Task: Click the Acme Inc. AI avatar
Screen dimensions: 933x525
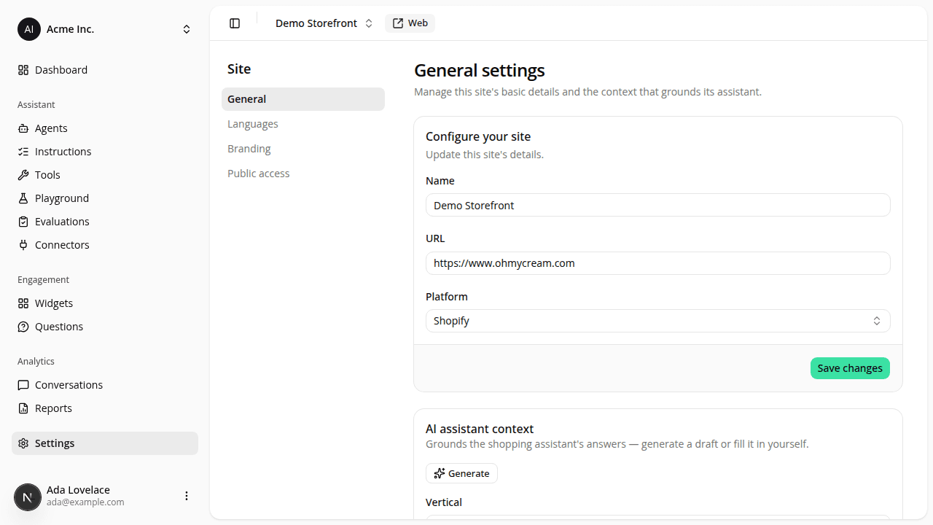Action: coord(29,29)
